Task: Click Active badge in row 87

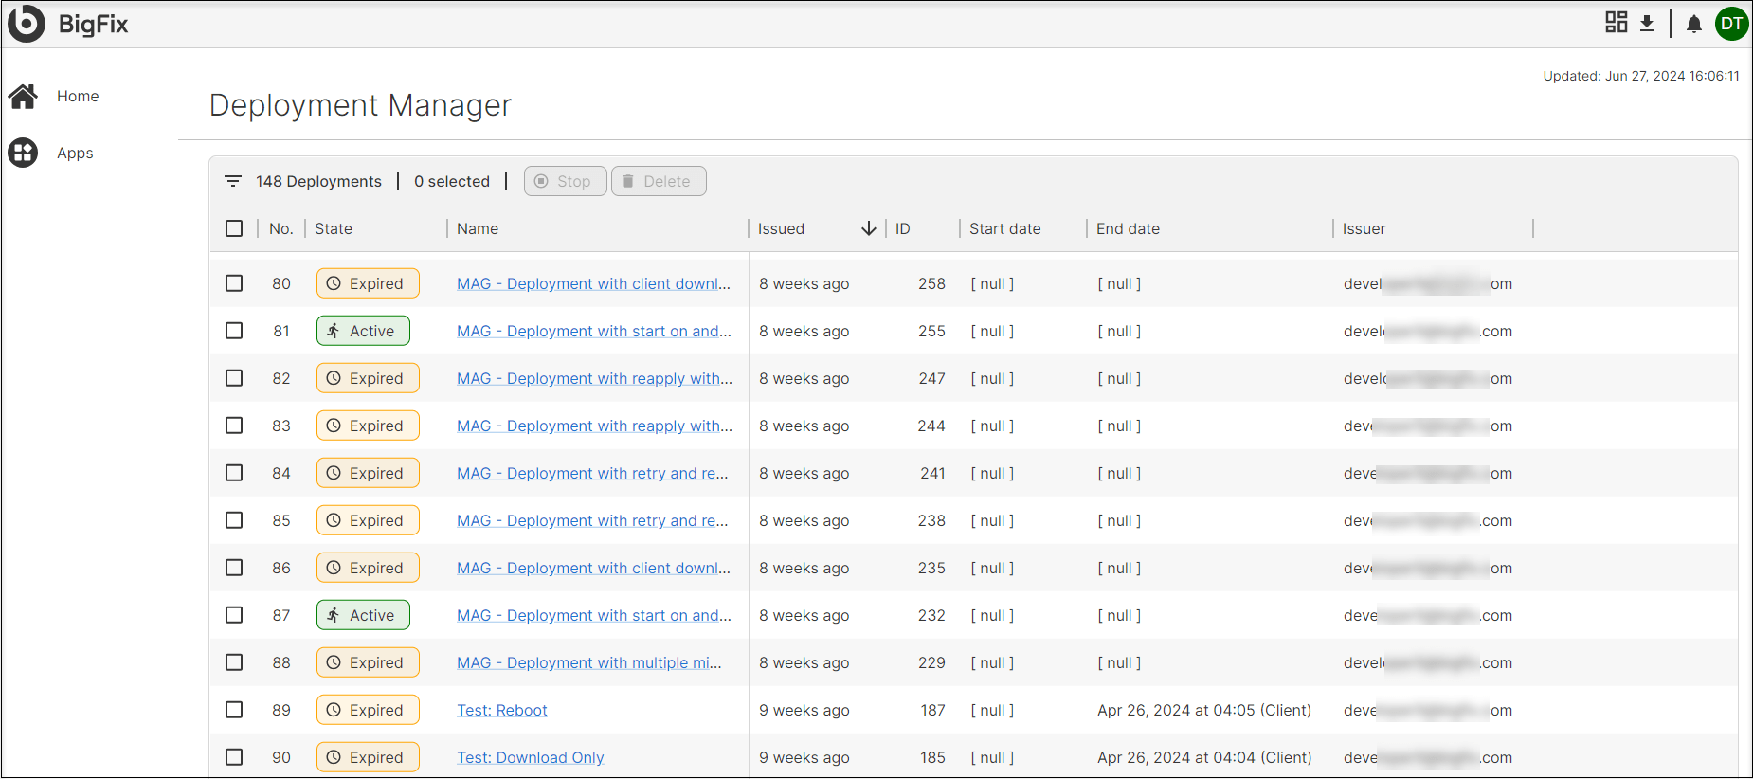Action: [x=363, y=615]
